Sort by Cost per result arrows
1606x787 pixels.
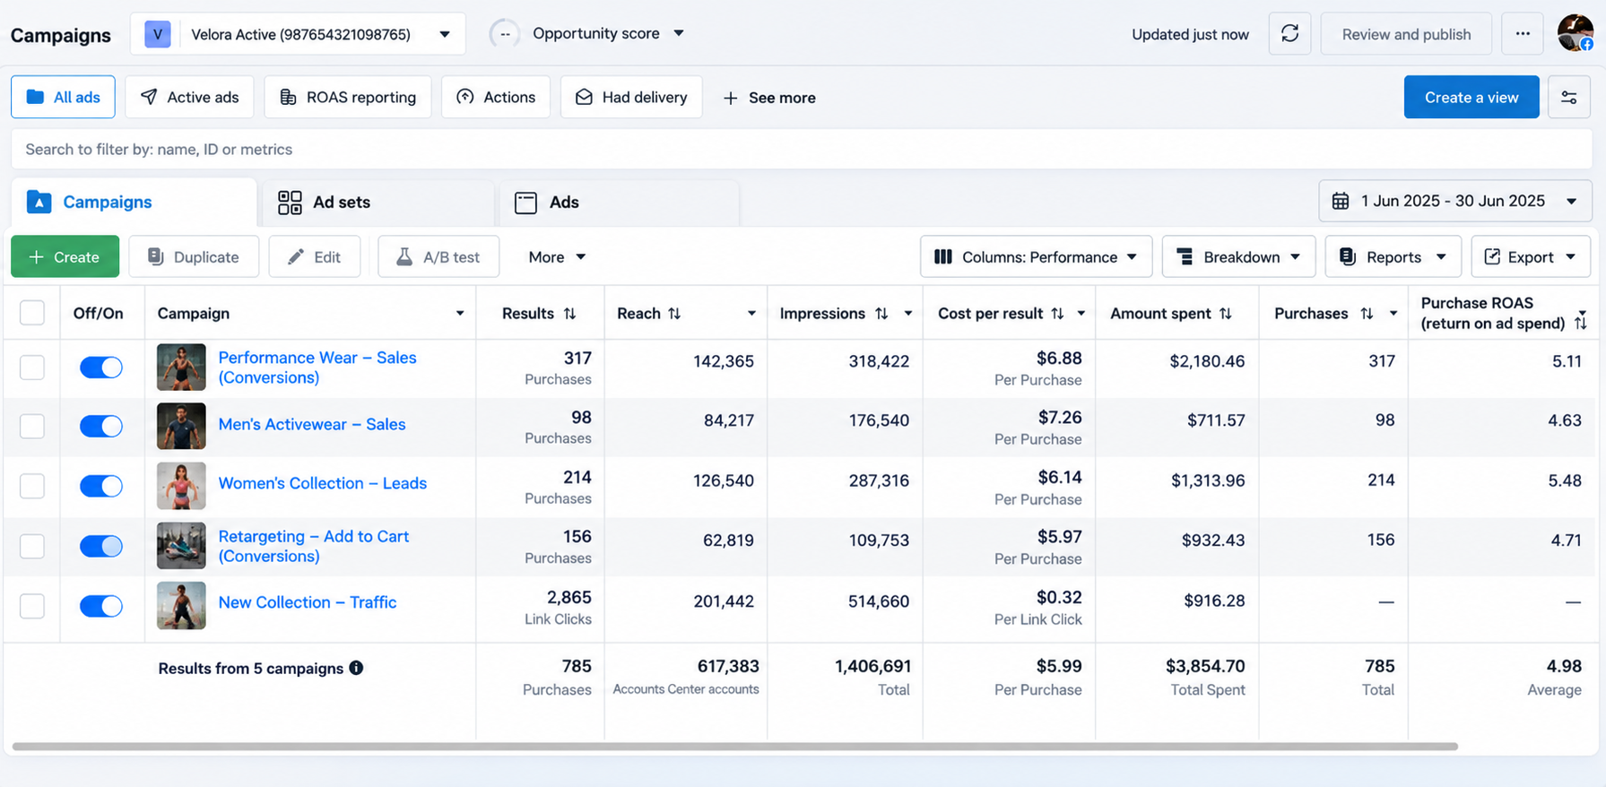point(1057,314)
